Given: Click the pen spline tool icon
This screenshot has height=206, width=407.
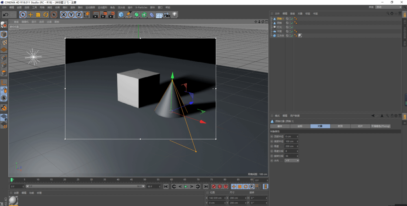Looking at the screenshot, I should click(x=129, y=15).
